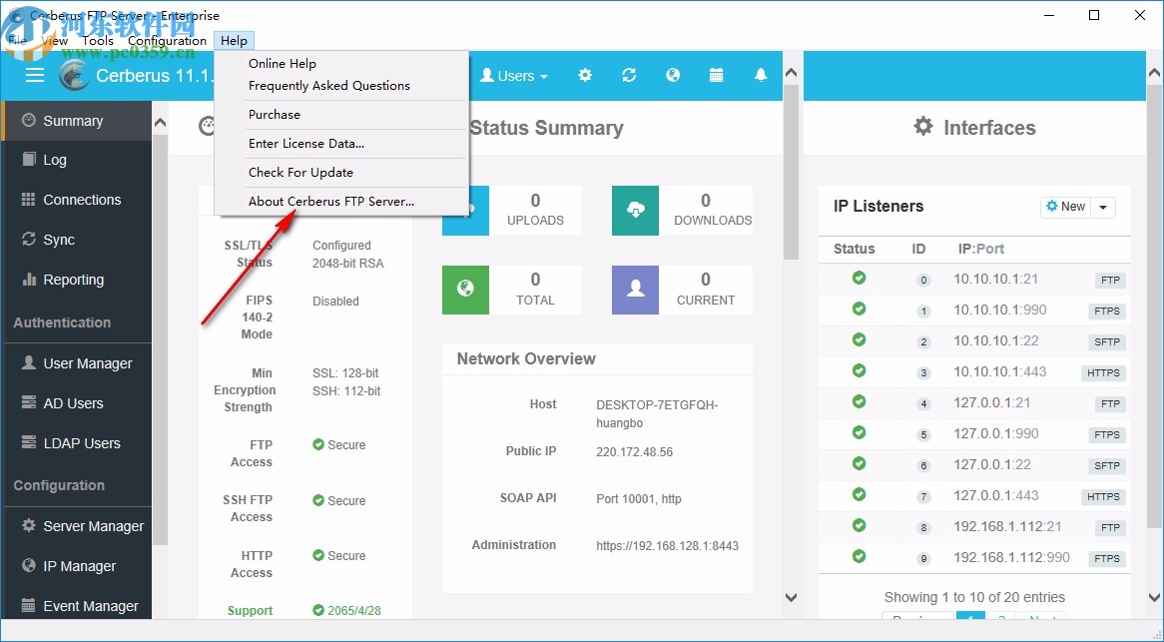Open Server Manager in the sidebar
The height and width of the screenshot is (642, 1164).
point(77,526)
